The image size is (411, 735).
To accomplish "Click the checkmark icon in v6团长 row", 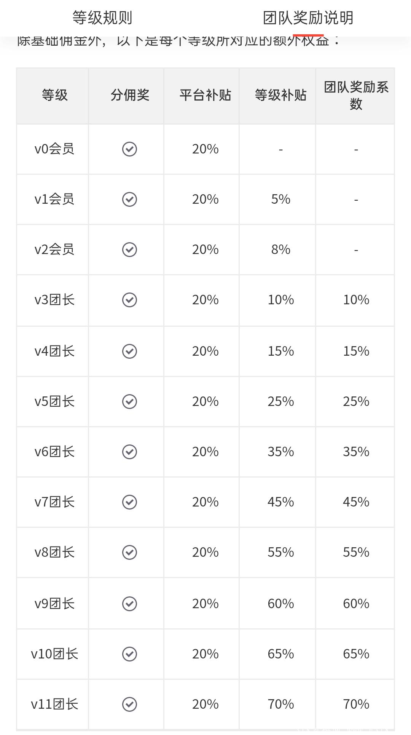I will click(x=129, y=452).
